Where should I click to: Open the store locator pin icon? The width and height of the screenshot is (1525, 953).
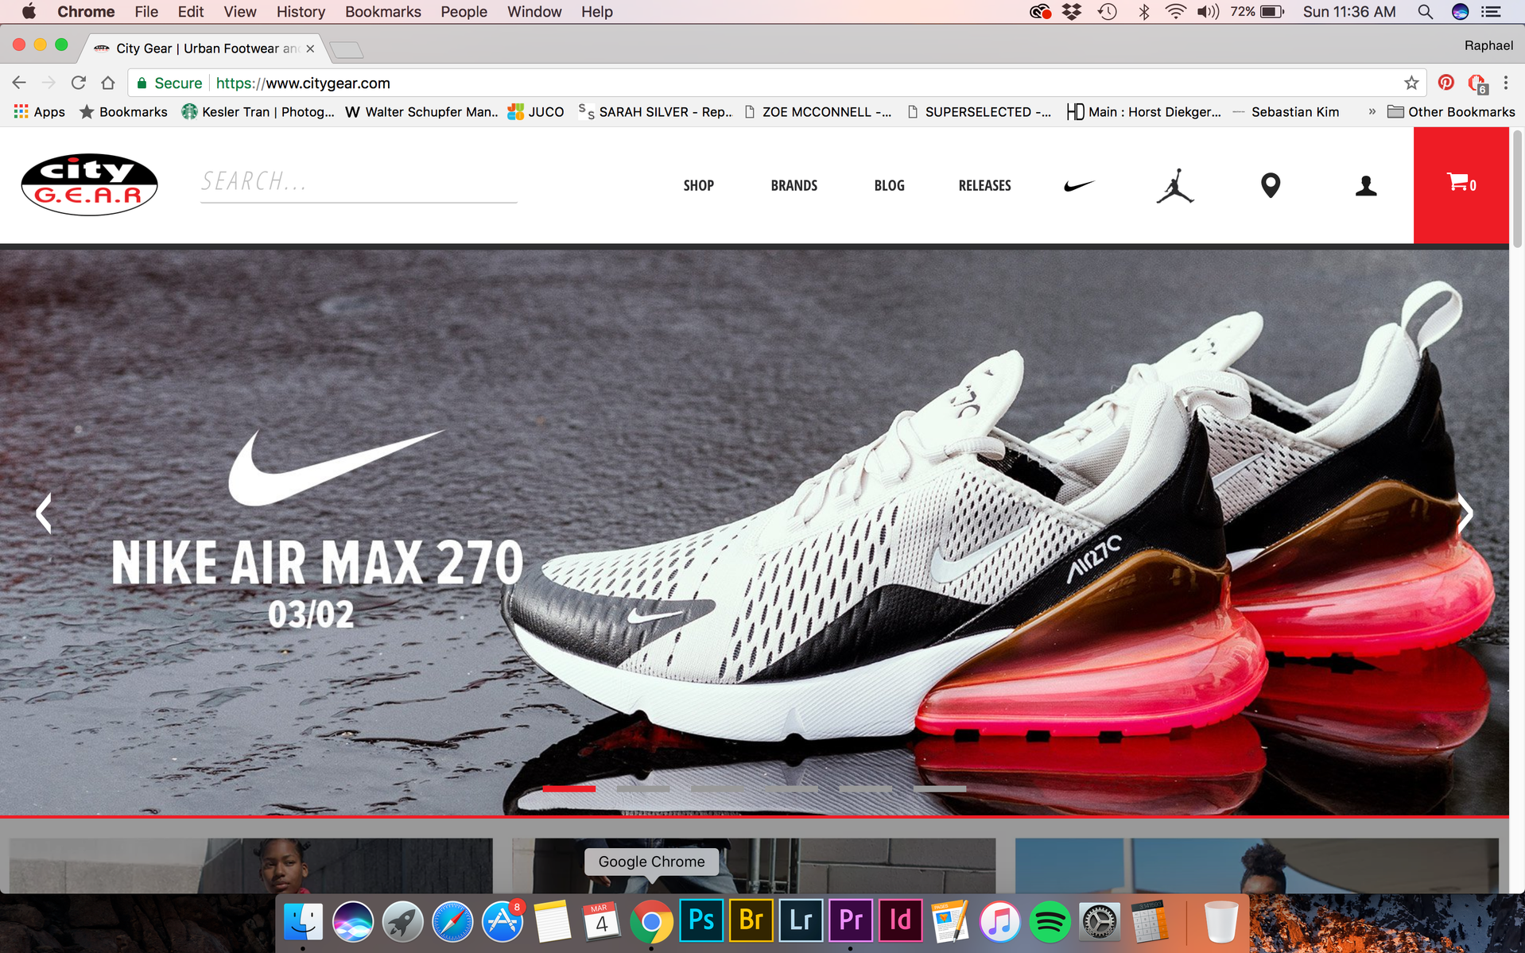point(1271,185)
